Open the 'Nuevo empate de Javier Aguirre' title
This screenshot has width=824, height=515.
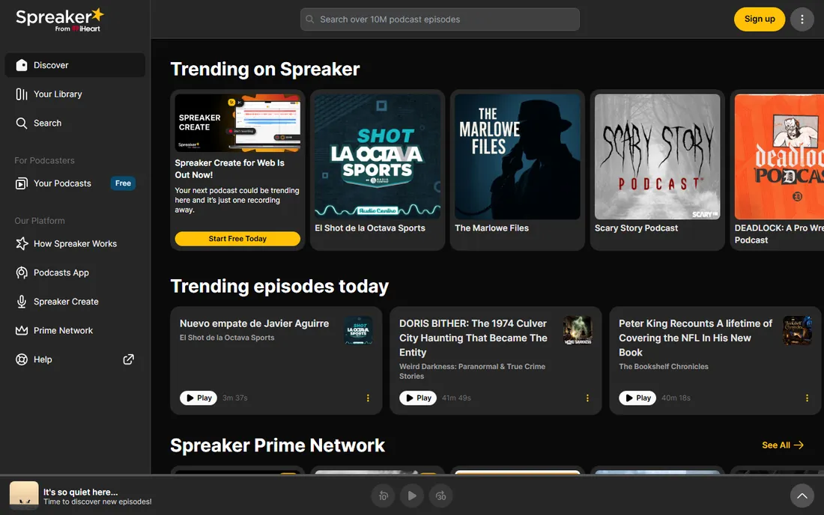(x=255, y=323)
